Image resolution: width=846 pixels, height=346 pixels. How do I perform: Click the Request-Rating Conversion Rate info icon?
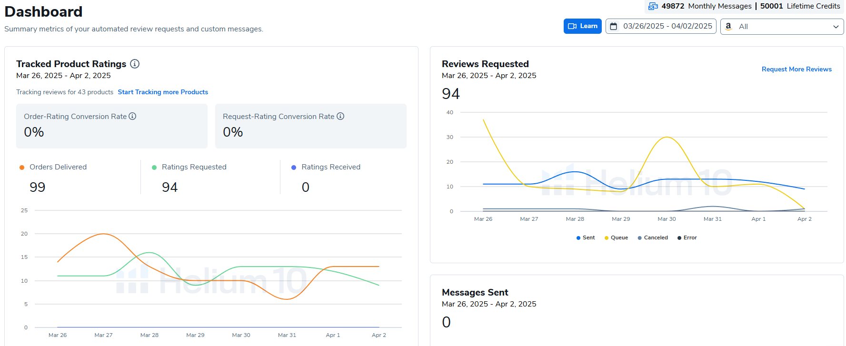tap(340, 116)
